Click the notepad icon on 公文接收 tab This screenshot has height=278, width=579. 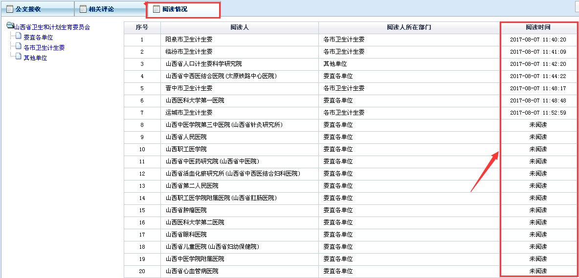click(10, 9)
